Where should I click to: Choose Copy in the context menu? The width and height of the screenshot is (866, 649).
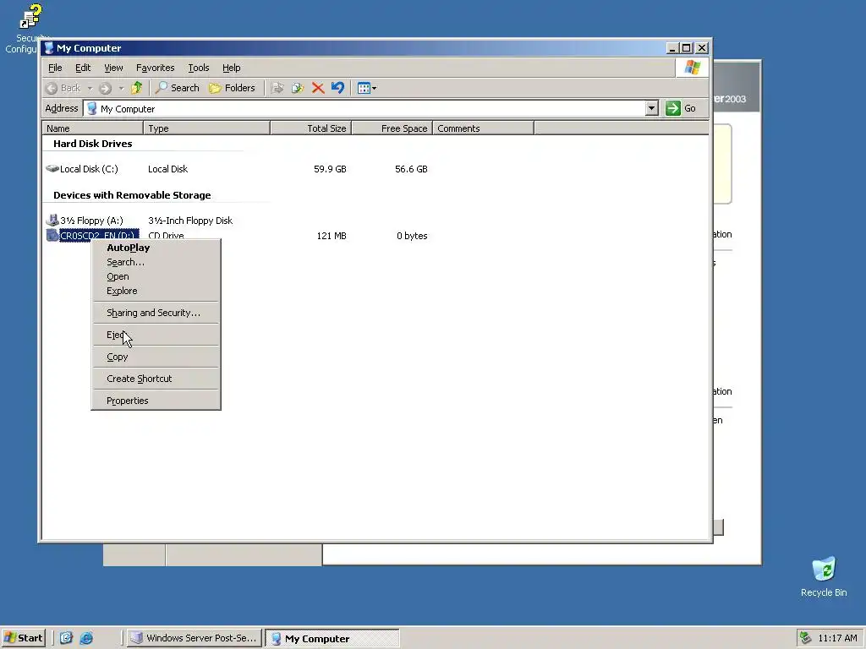[x=156, y=357]
